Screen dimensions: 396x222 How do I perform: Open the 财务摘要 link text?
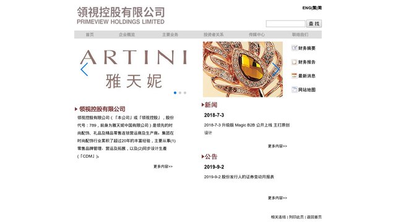307,48
